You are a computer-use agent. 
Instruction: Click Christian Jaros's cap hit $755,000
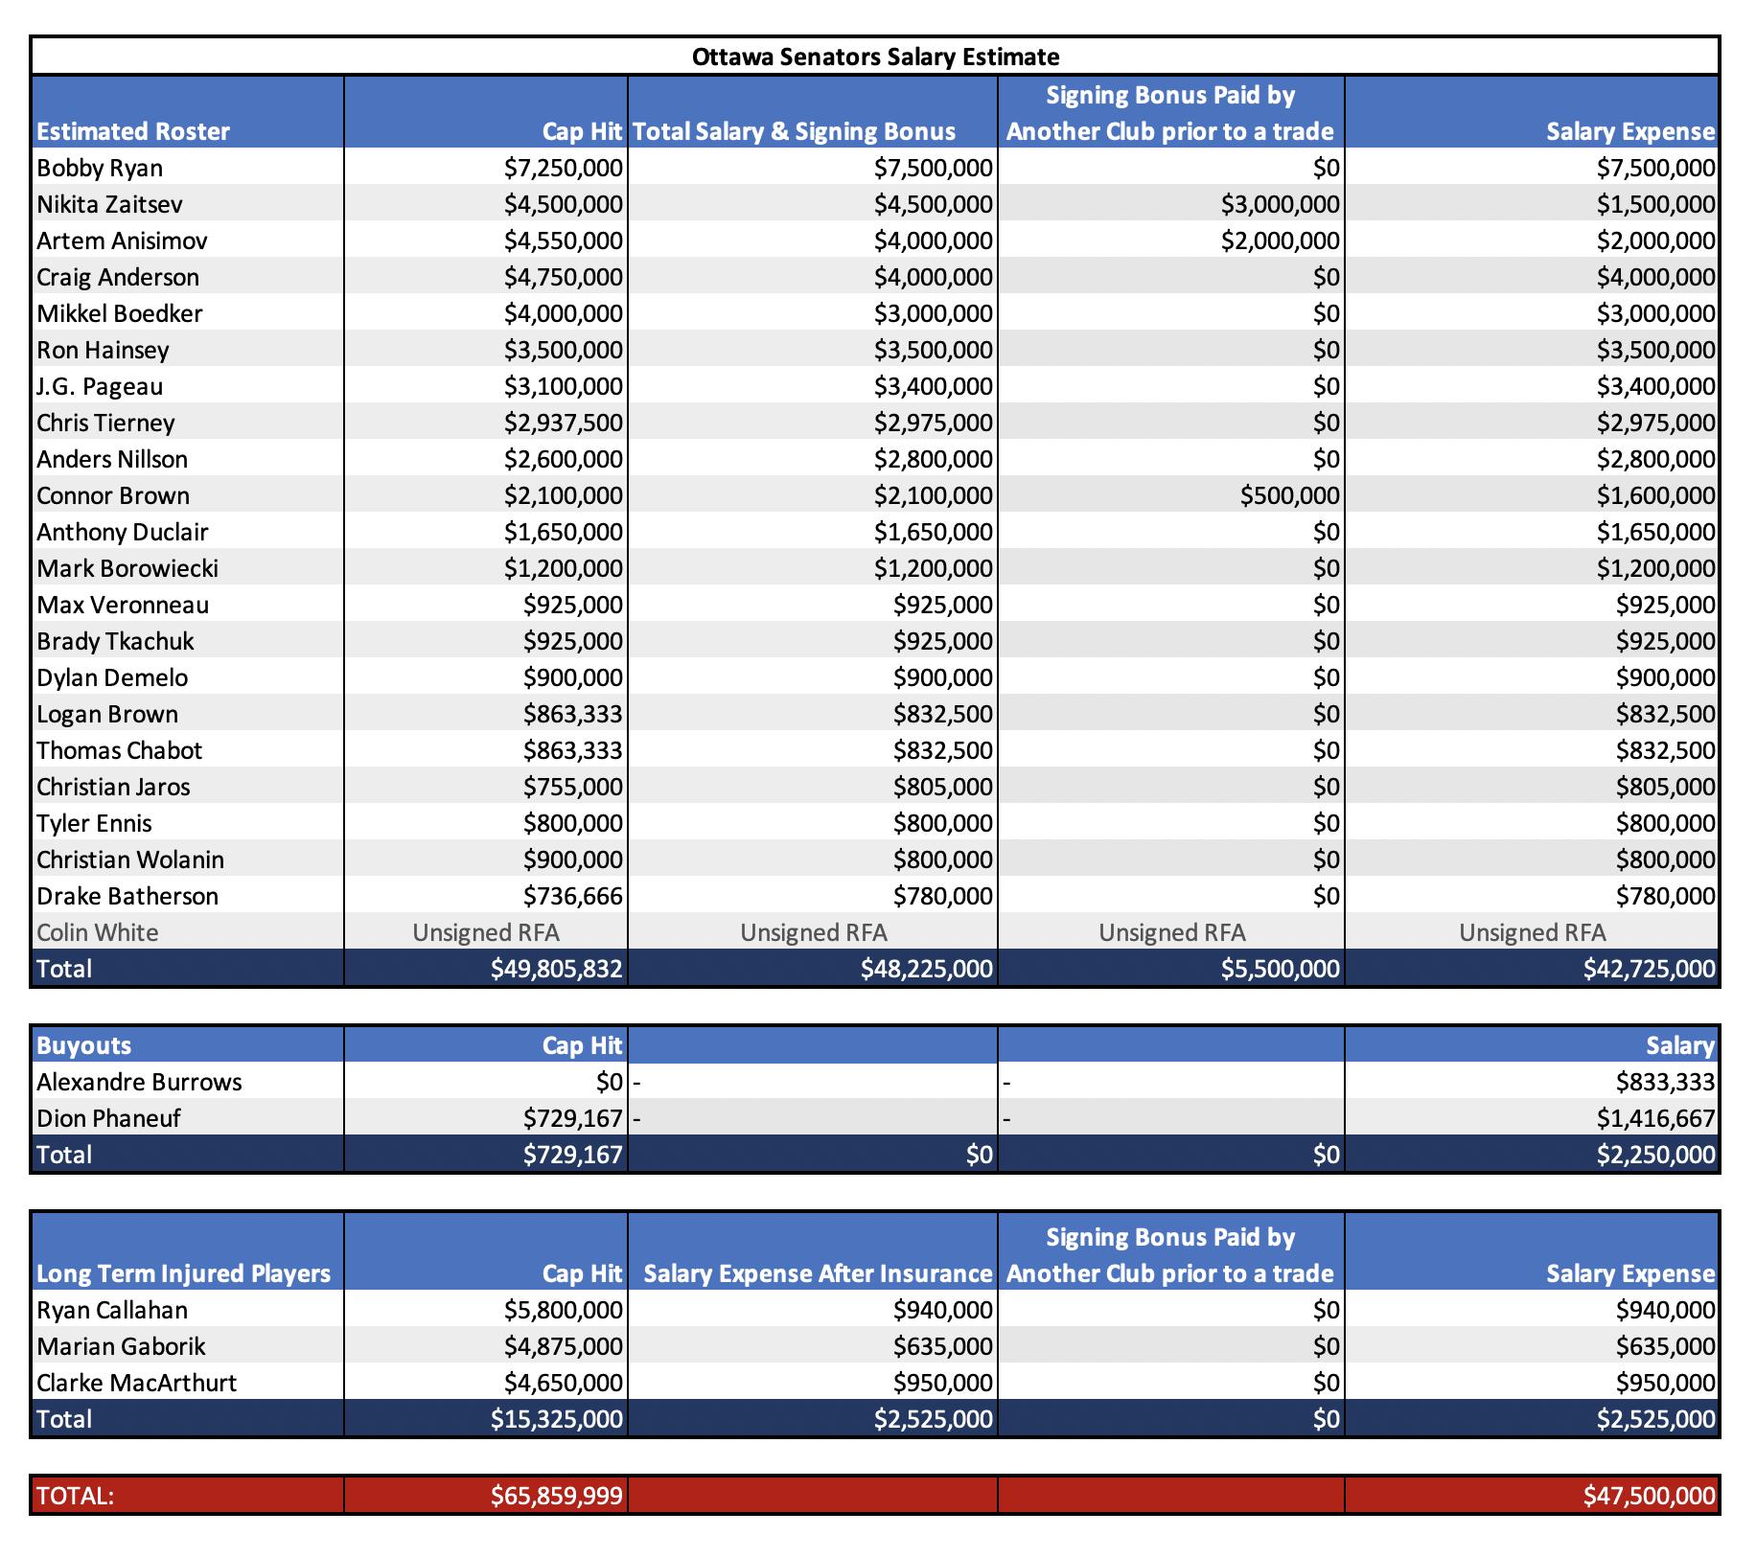pos(486,787)
